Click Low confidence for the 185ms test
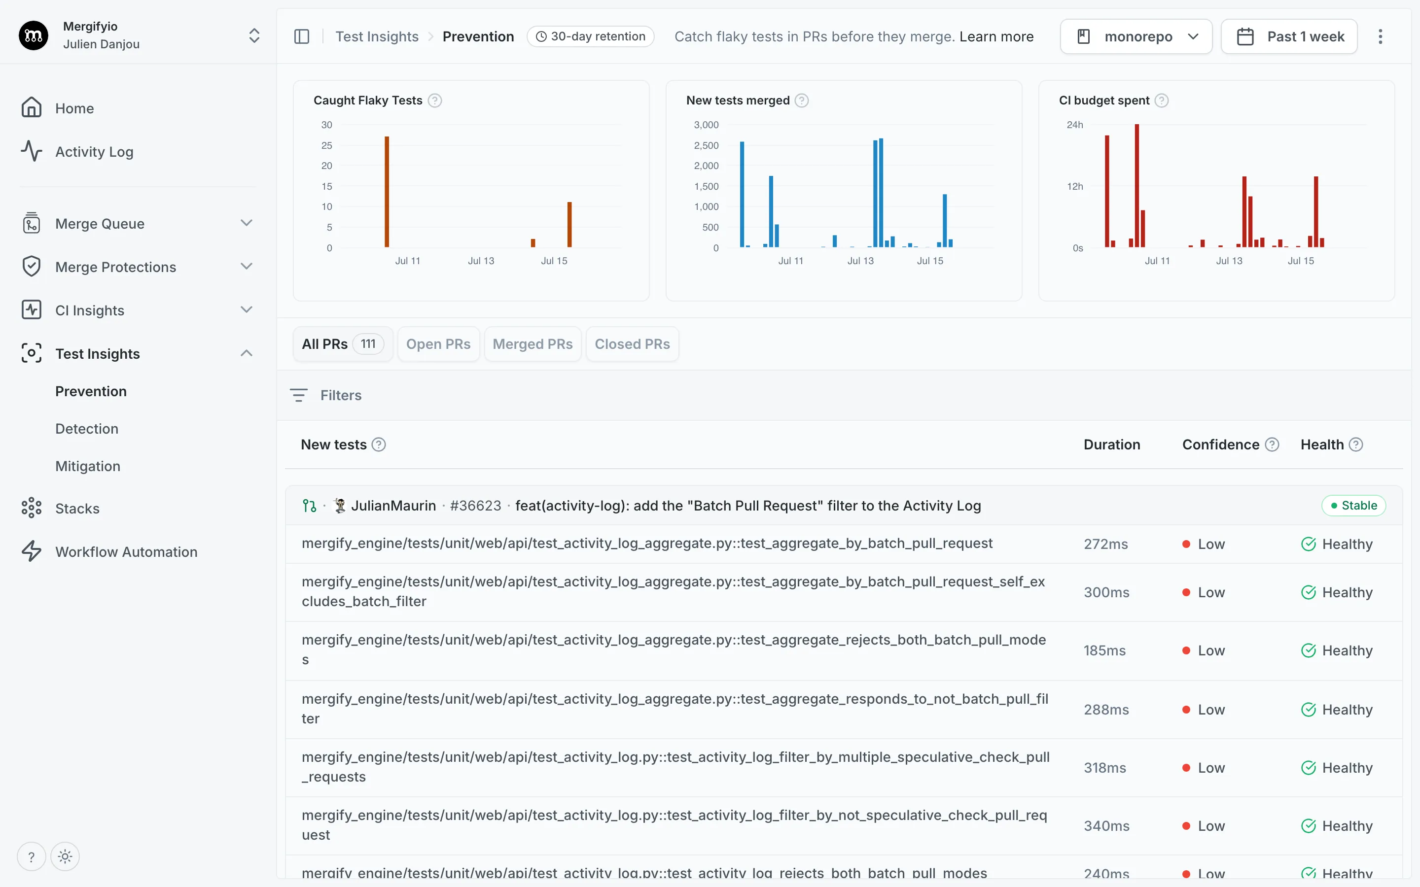Image resolution: width=1420 pixels, height=887 pixels. pos(1204,650)
